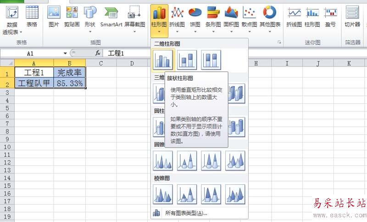Expand the 其他图表 dropdown arrow

pos(270,31)
